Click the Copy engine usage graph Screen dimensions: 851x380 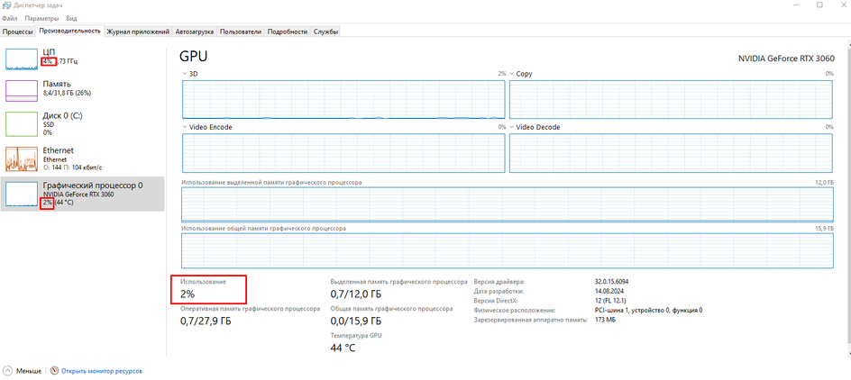click(671, 99)
